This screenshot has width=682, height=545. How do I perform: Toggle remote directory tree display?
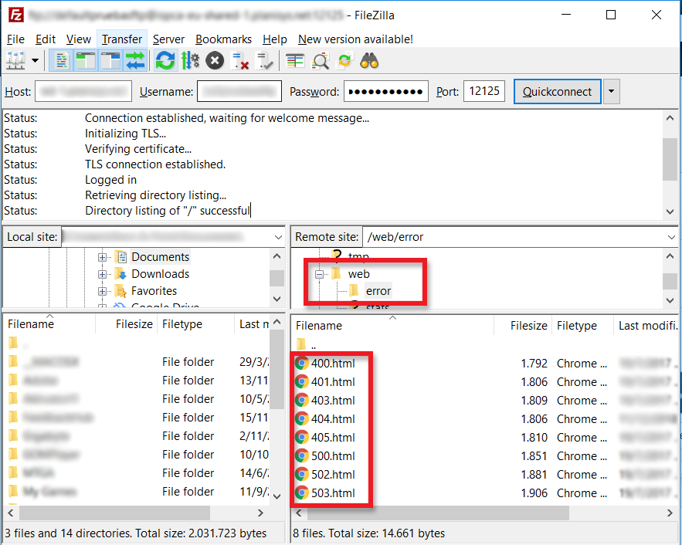tap(110, 61)
